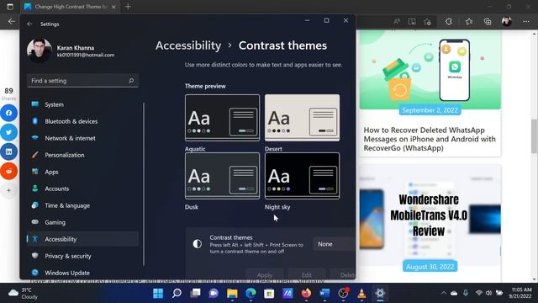The height and width of the screenshot is (303, 538).
Task: Open clock and date in taskbar
Action: pyautogui.click(x=521, y=293)
